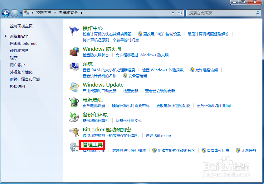The height and width of the screenshot is (184, 264).
Task: Click the BitLocker drive lock icon
Action: 74,132
